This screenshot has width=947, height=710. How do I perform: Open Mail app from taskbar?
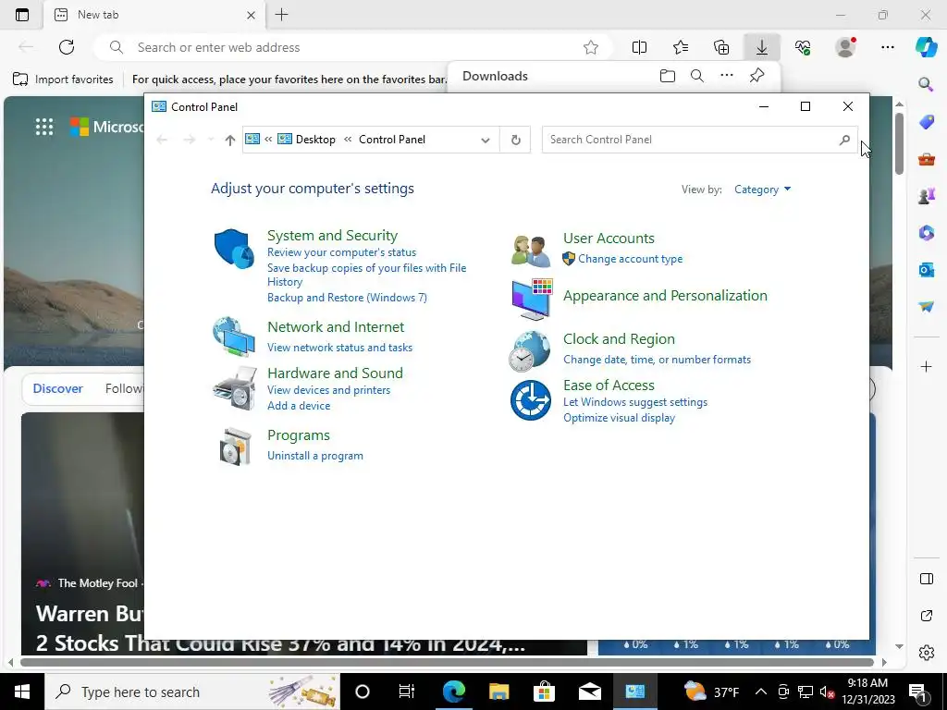(x=589, y=692)
